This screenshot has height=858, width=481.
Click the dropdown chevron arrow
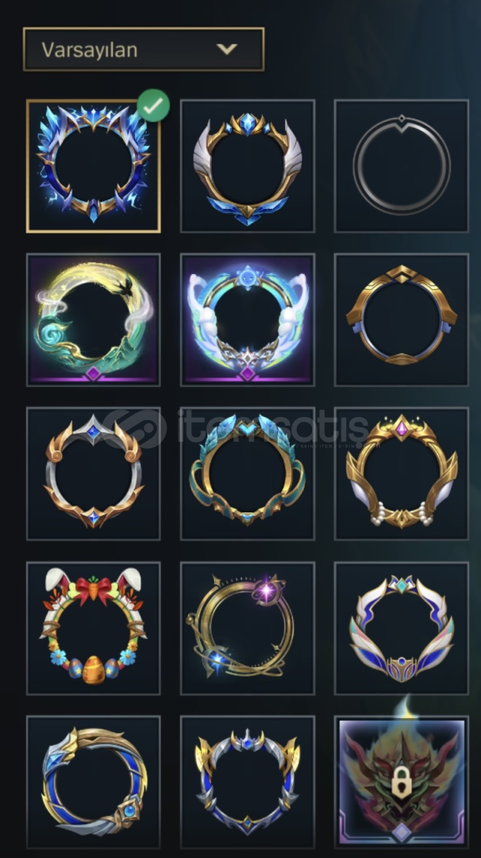(x=226, y=49)
